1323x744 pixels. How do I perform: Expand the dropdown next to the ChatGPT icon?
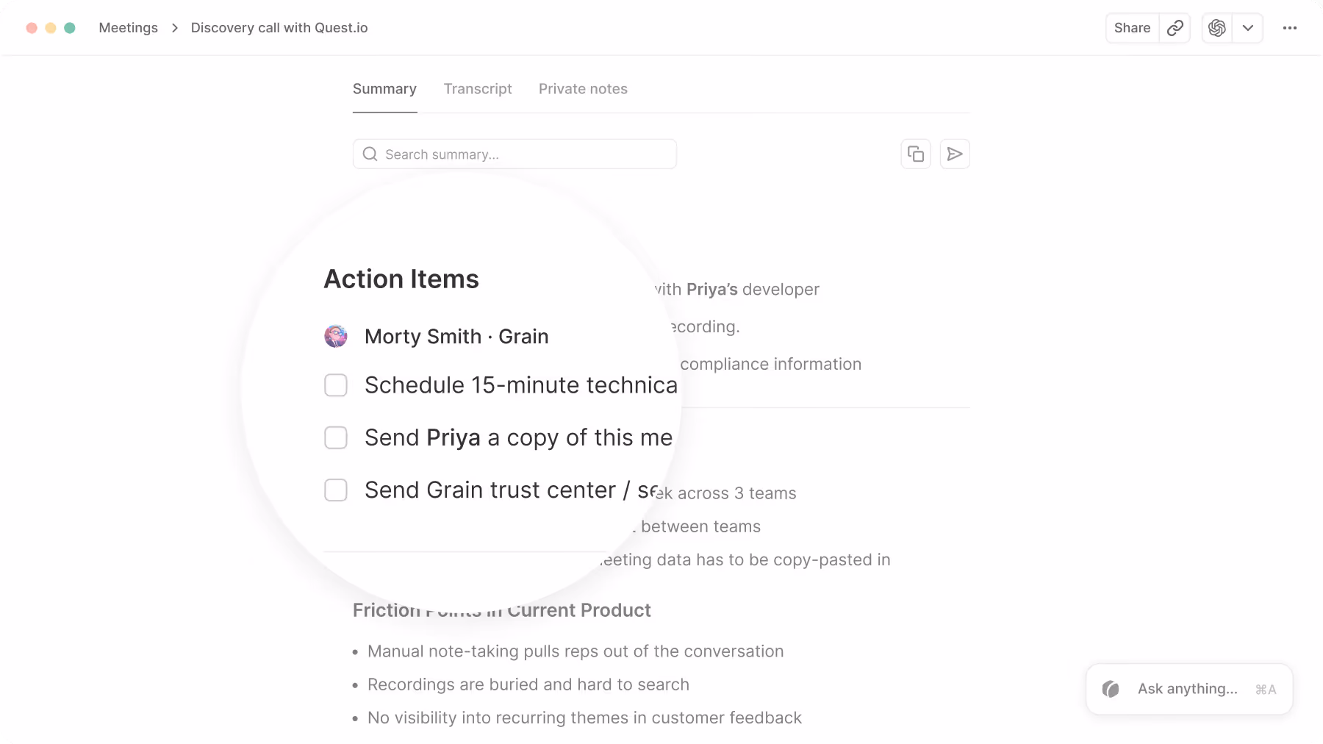pos(1247,27)
